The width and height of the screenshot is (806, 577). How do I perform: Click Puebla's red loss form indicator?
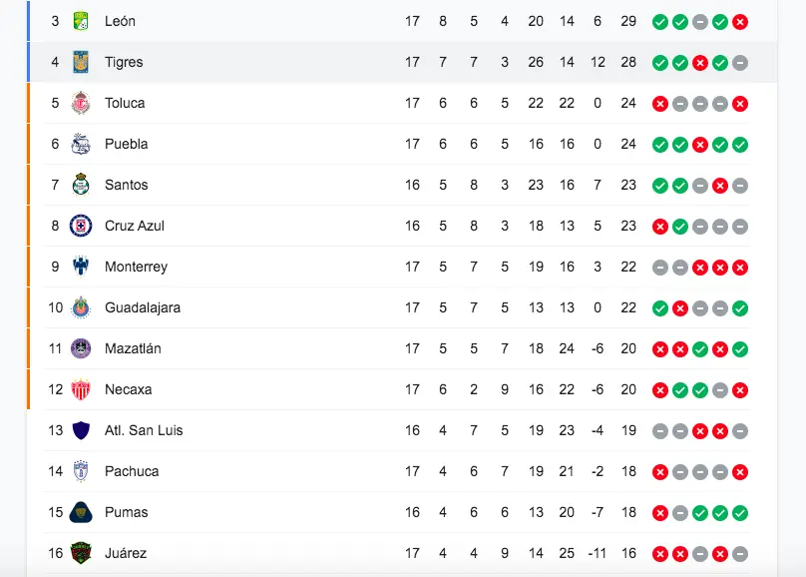(x=700, y=145)
